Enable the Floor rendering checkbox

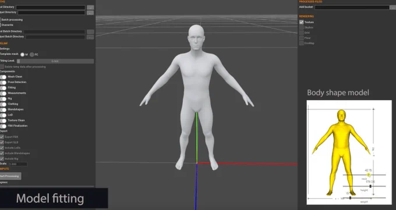(301, 38)
